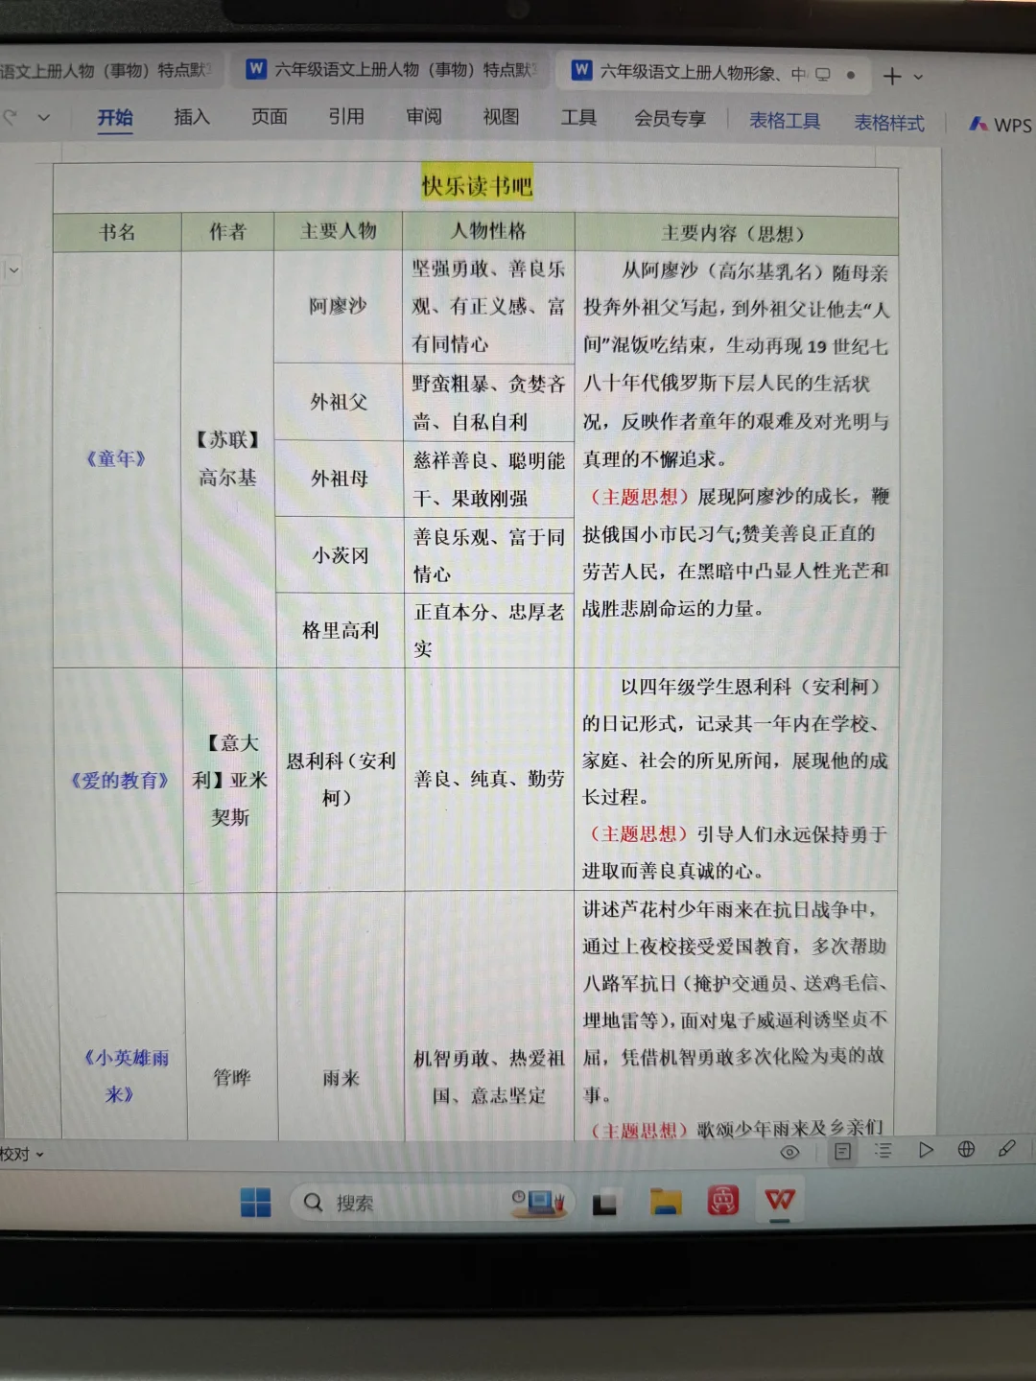Select web layout globe icon
Image resolution: width=1036 pixels, height=1381 pixels.
pos(966,1149)
